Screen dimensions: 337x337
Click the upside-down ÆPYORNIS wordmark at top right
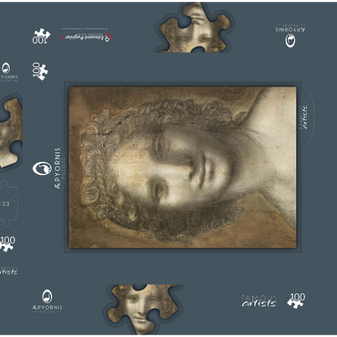click(x=291, y=29)
